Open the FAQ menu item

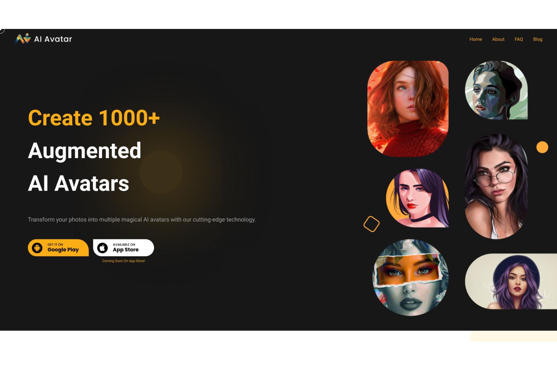point(518,39)
